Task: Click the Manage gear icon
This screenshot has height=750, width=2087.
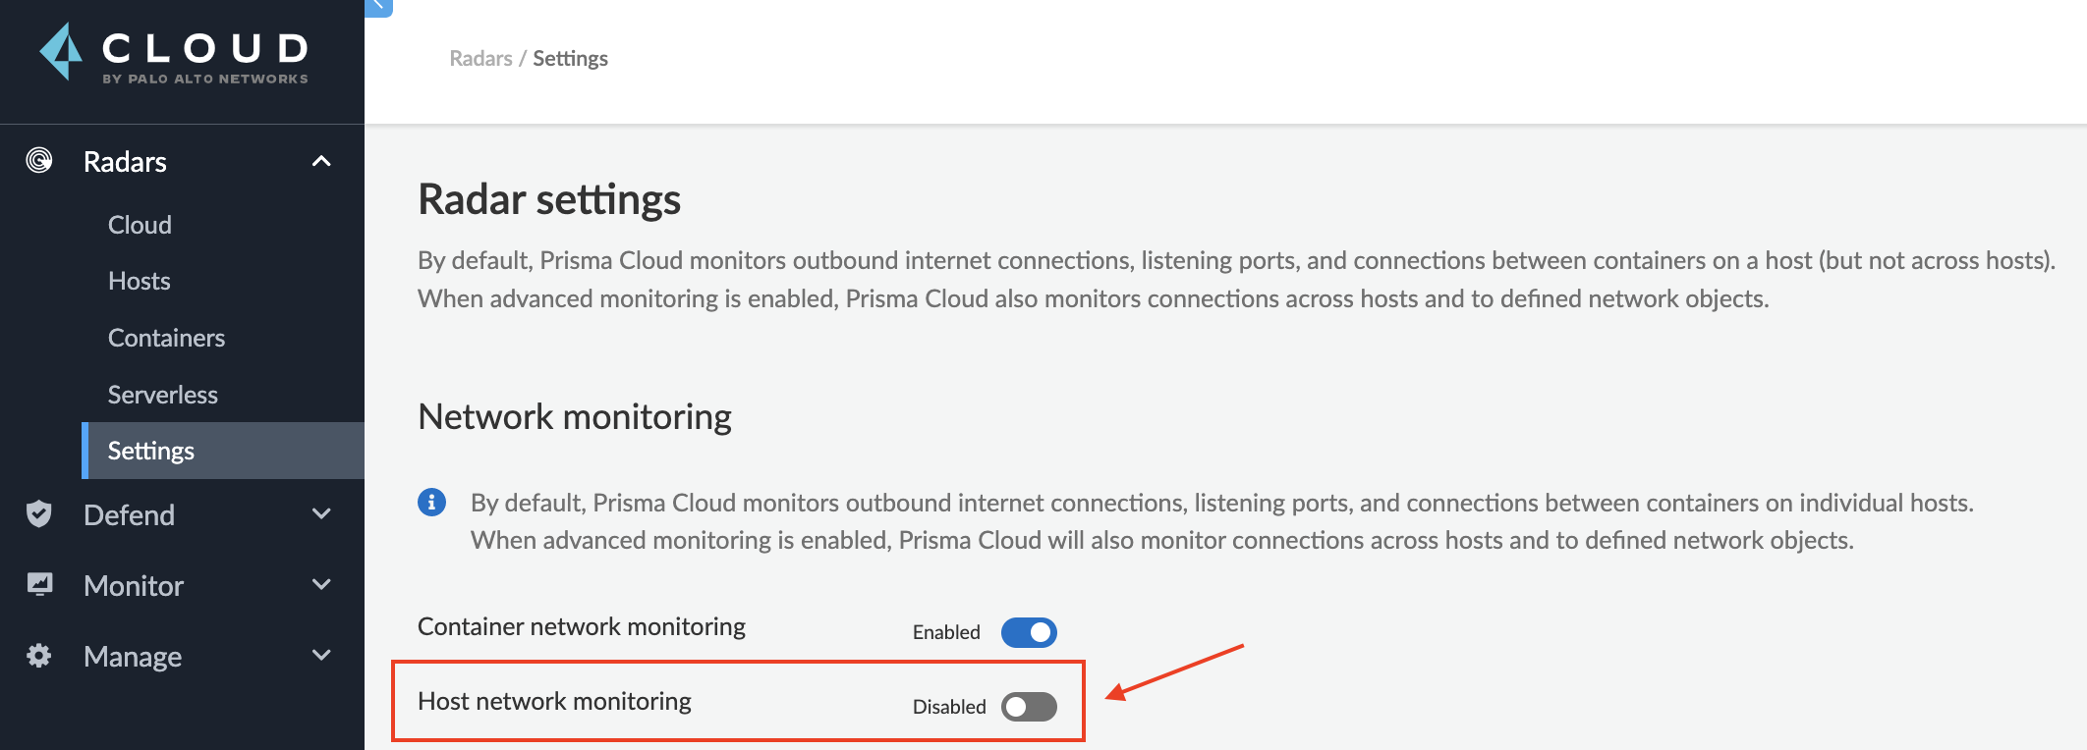Action: pyautogui.click(x=39, y=655)
